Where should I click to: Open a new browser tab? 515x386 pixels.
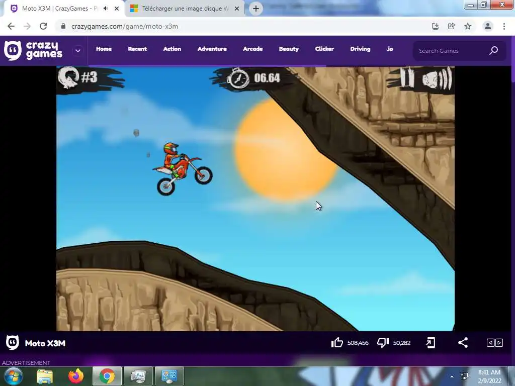[x=256, y=9]
